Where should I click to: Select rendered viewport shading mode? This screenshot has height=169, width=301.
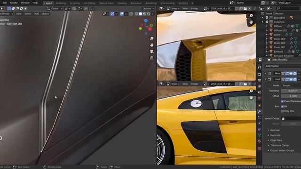(x=149, y=14)
